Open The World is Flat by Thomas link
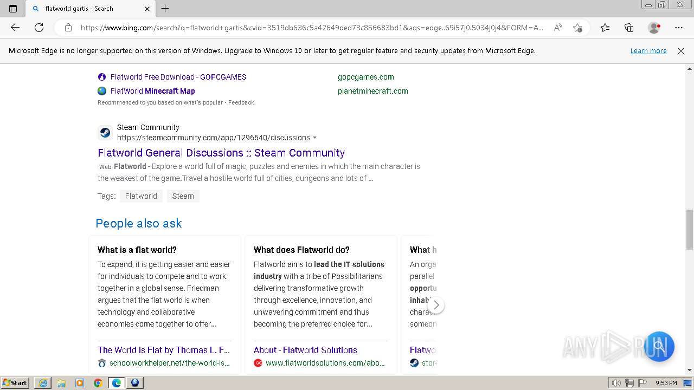 click(164, 350)
